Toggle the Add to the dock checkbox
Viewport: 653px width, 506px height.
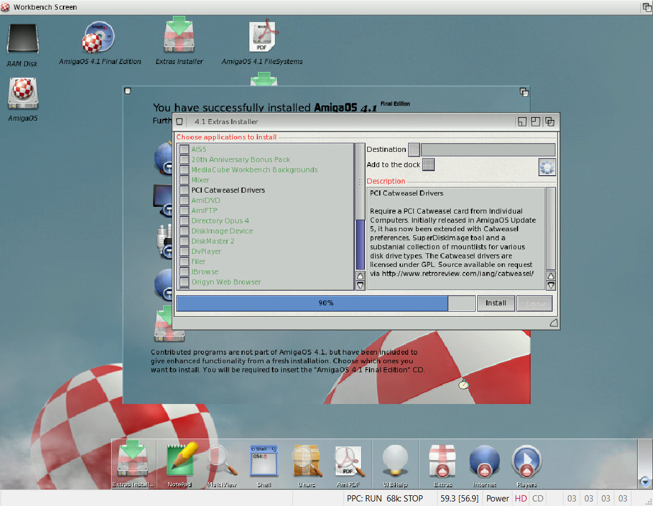pos(429,164)
